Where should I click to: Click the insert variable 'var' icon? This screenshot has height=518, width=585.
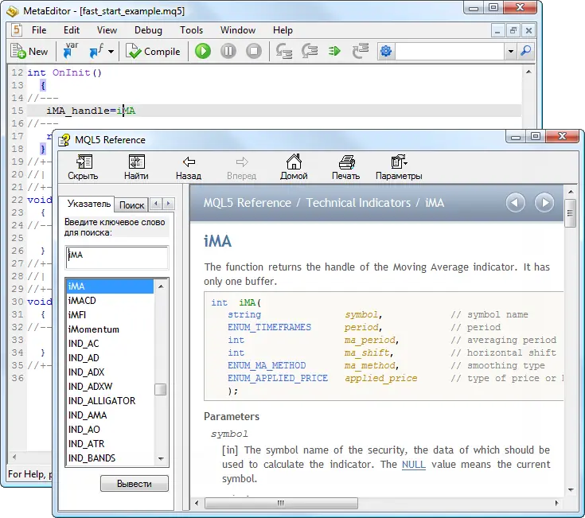[x=70, y=51]
